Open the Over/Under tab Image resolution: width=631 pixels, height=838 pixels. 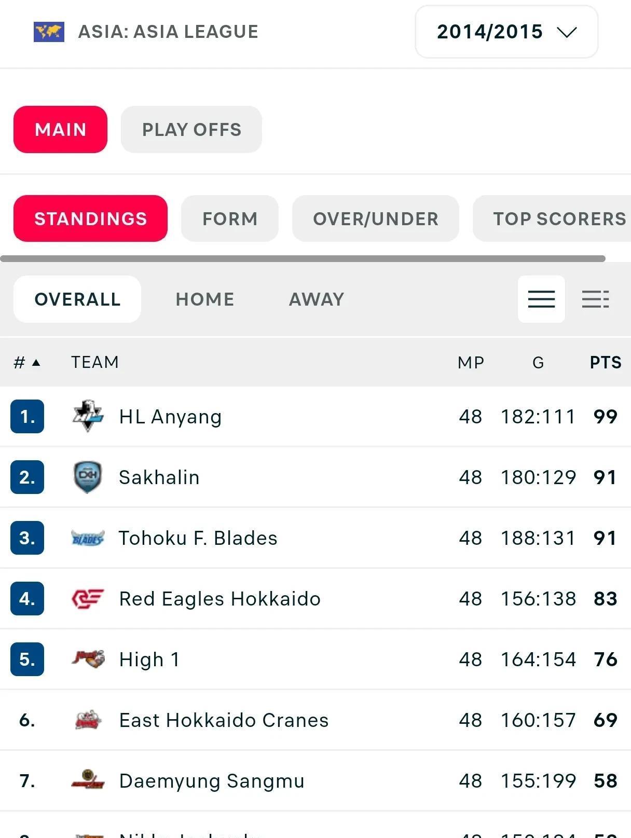[376, 218]
